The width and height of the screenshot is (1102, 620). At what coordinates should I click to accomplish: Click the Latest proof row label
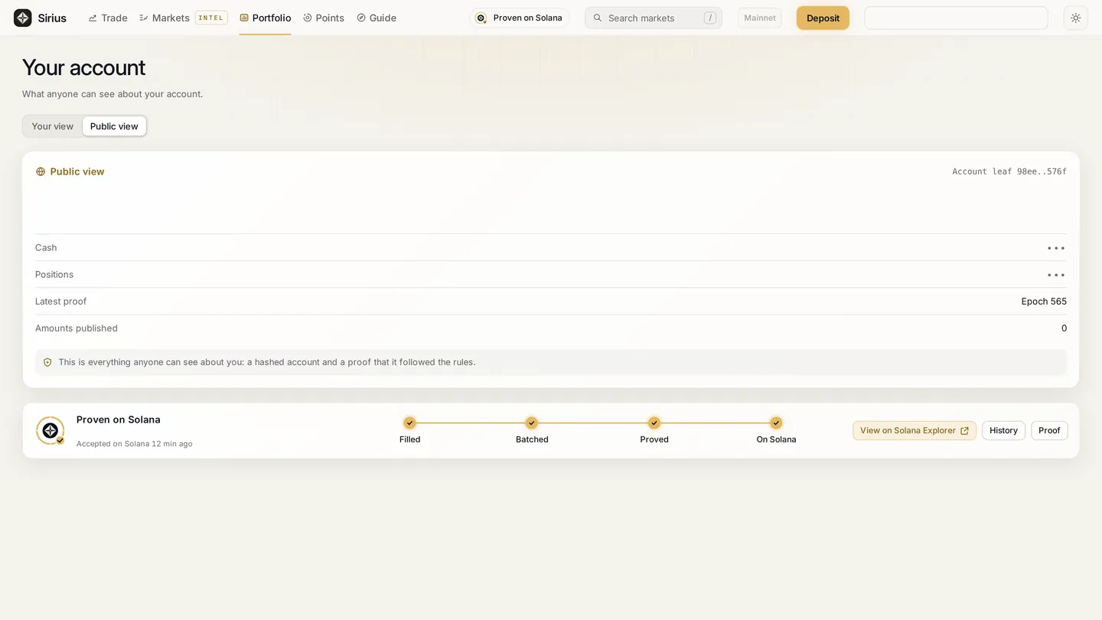point(60,302)
